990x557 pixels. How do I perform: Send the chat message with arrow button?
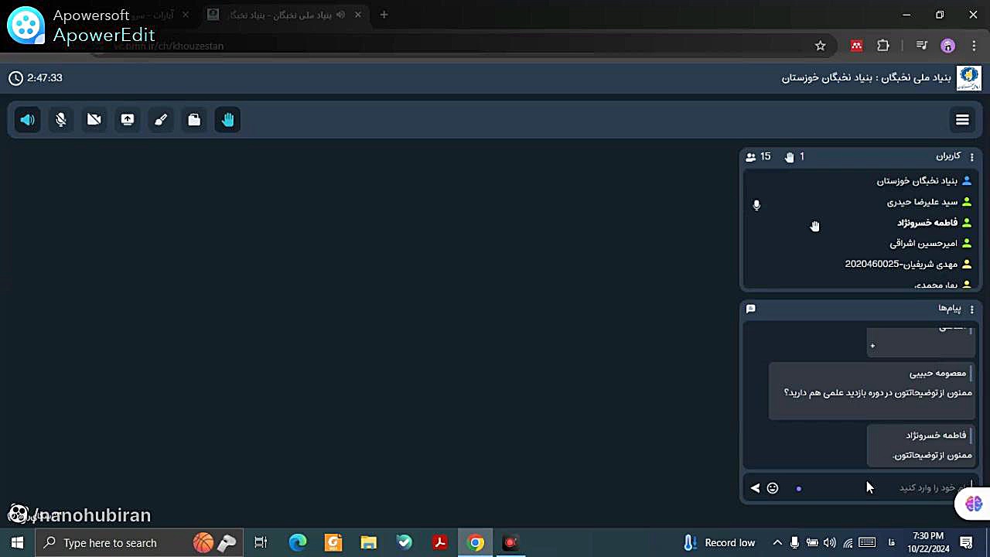pyautogui.click(x=755, y=488)
